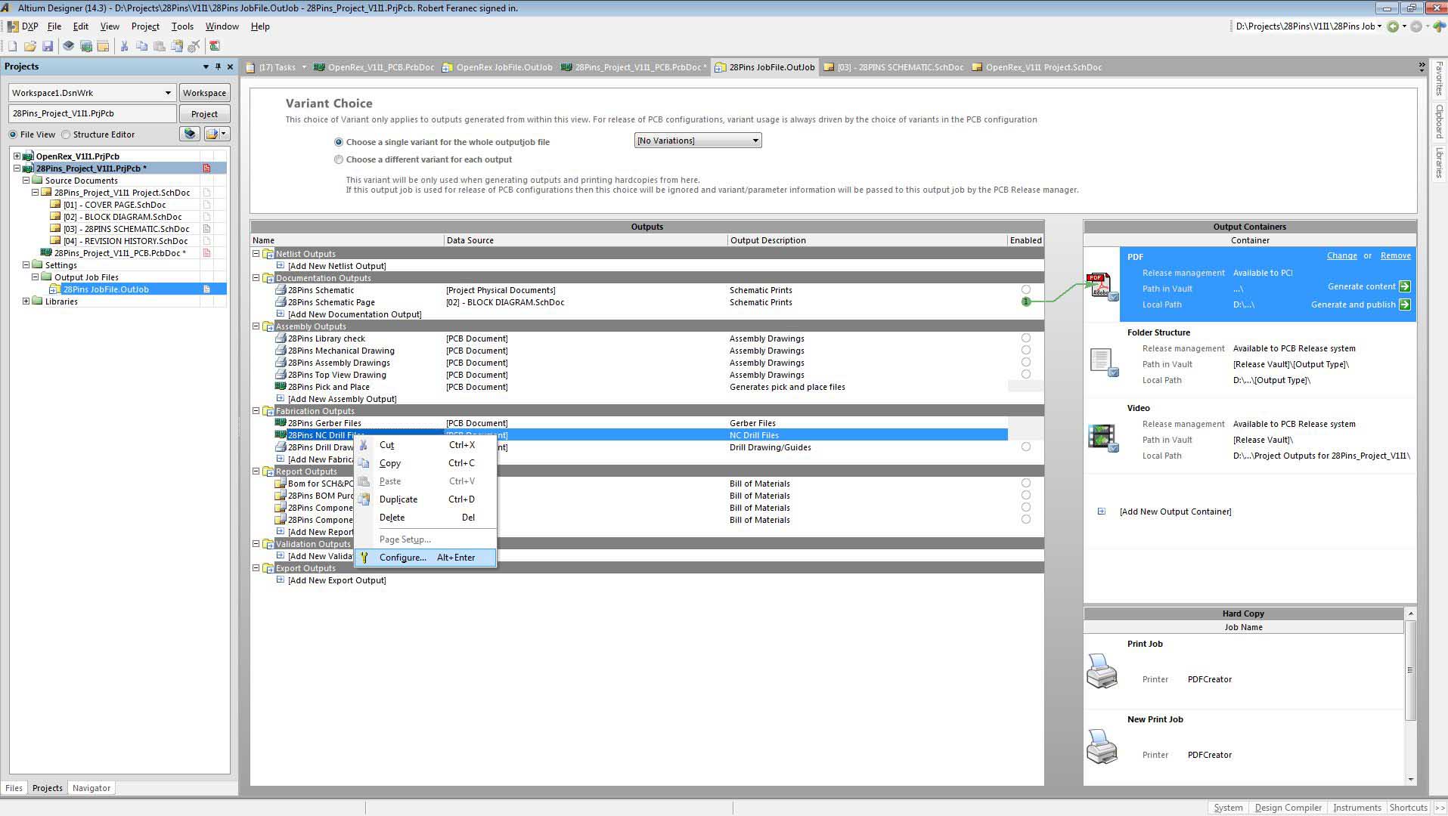Select the Structure Editor radio button
This screenshot has height=816, width=1448.
point(67,134)
